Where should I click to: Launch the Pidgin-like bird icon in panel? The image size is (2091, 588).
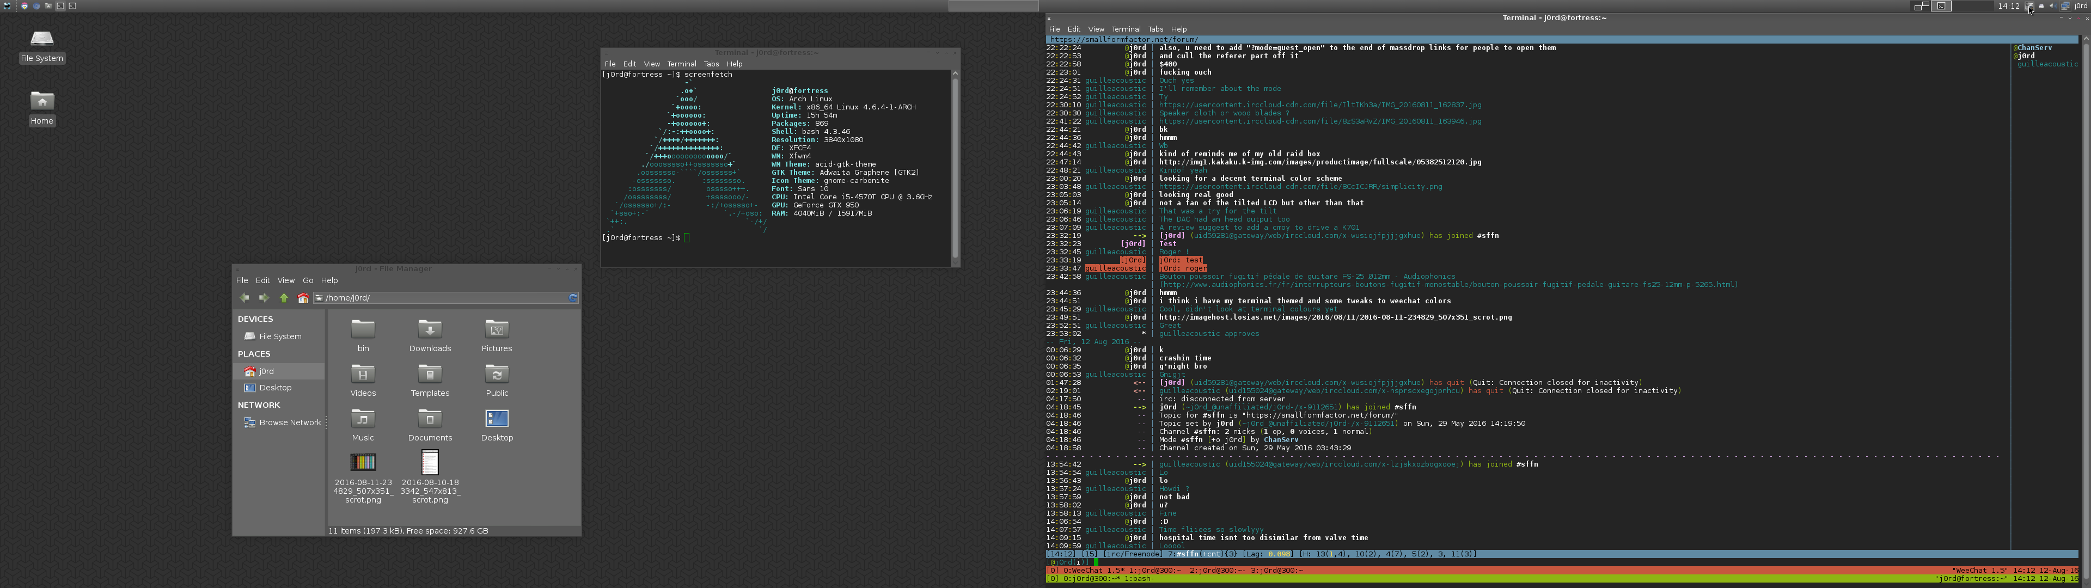25,5
